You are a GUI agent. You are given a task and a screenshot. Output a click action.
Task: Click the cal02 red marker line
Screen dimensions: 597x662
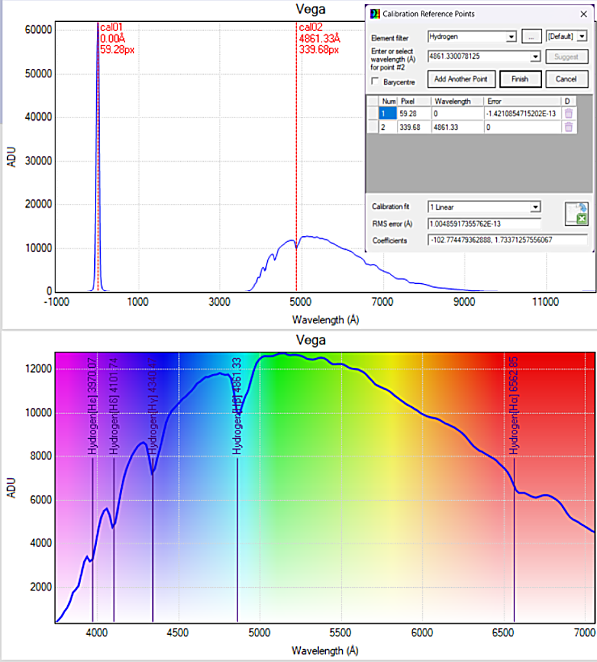tap(296, 161)
